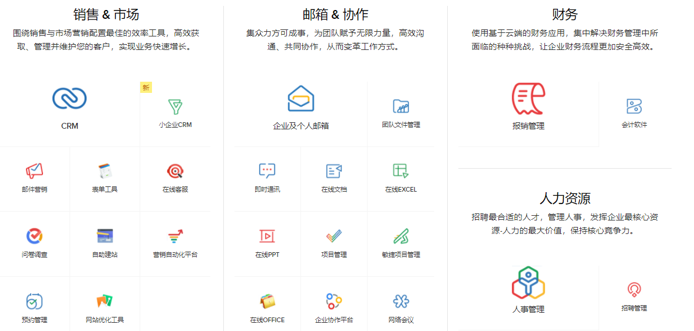Image resolution: width=694 pixels, height=331 pixels.
Task: Open the 表单工具 notepad icon
Action: click(105, 171)
